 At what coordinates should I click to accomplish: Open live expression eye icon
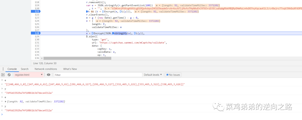(49, 75)
